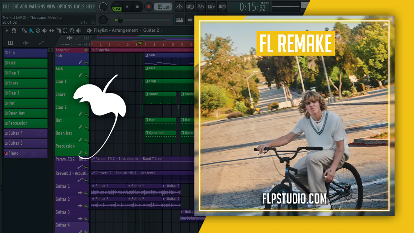414x233 pixels.
Task: Mute the Kick track
Action: point(86,76)
